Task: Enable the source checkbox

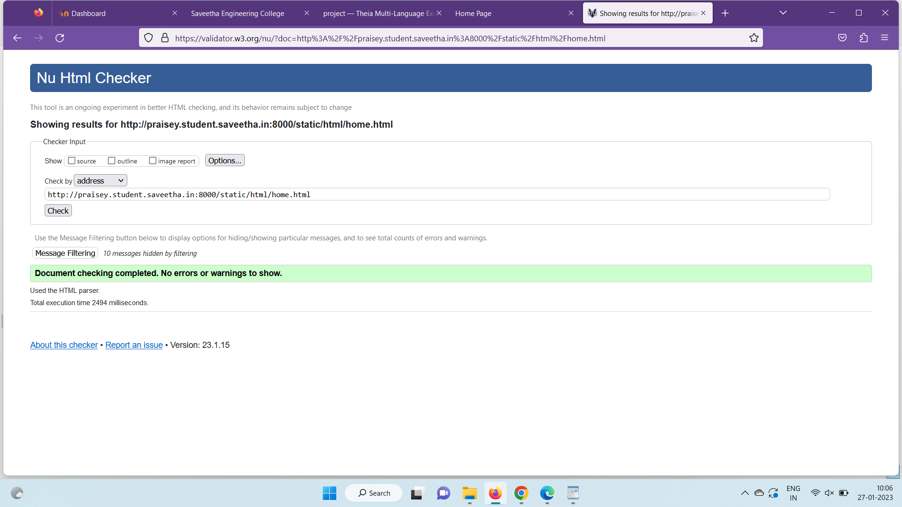Action: [x=72, y=161]
